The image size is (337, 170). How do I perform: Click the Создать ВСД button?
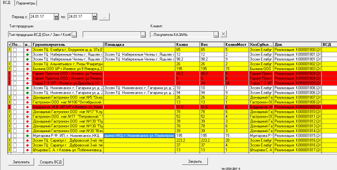coord(51,162)
